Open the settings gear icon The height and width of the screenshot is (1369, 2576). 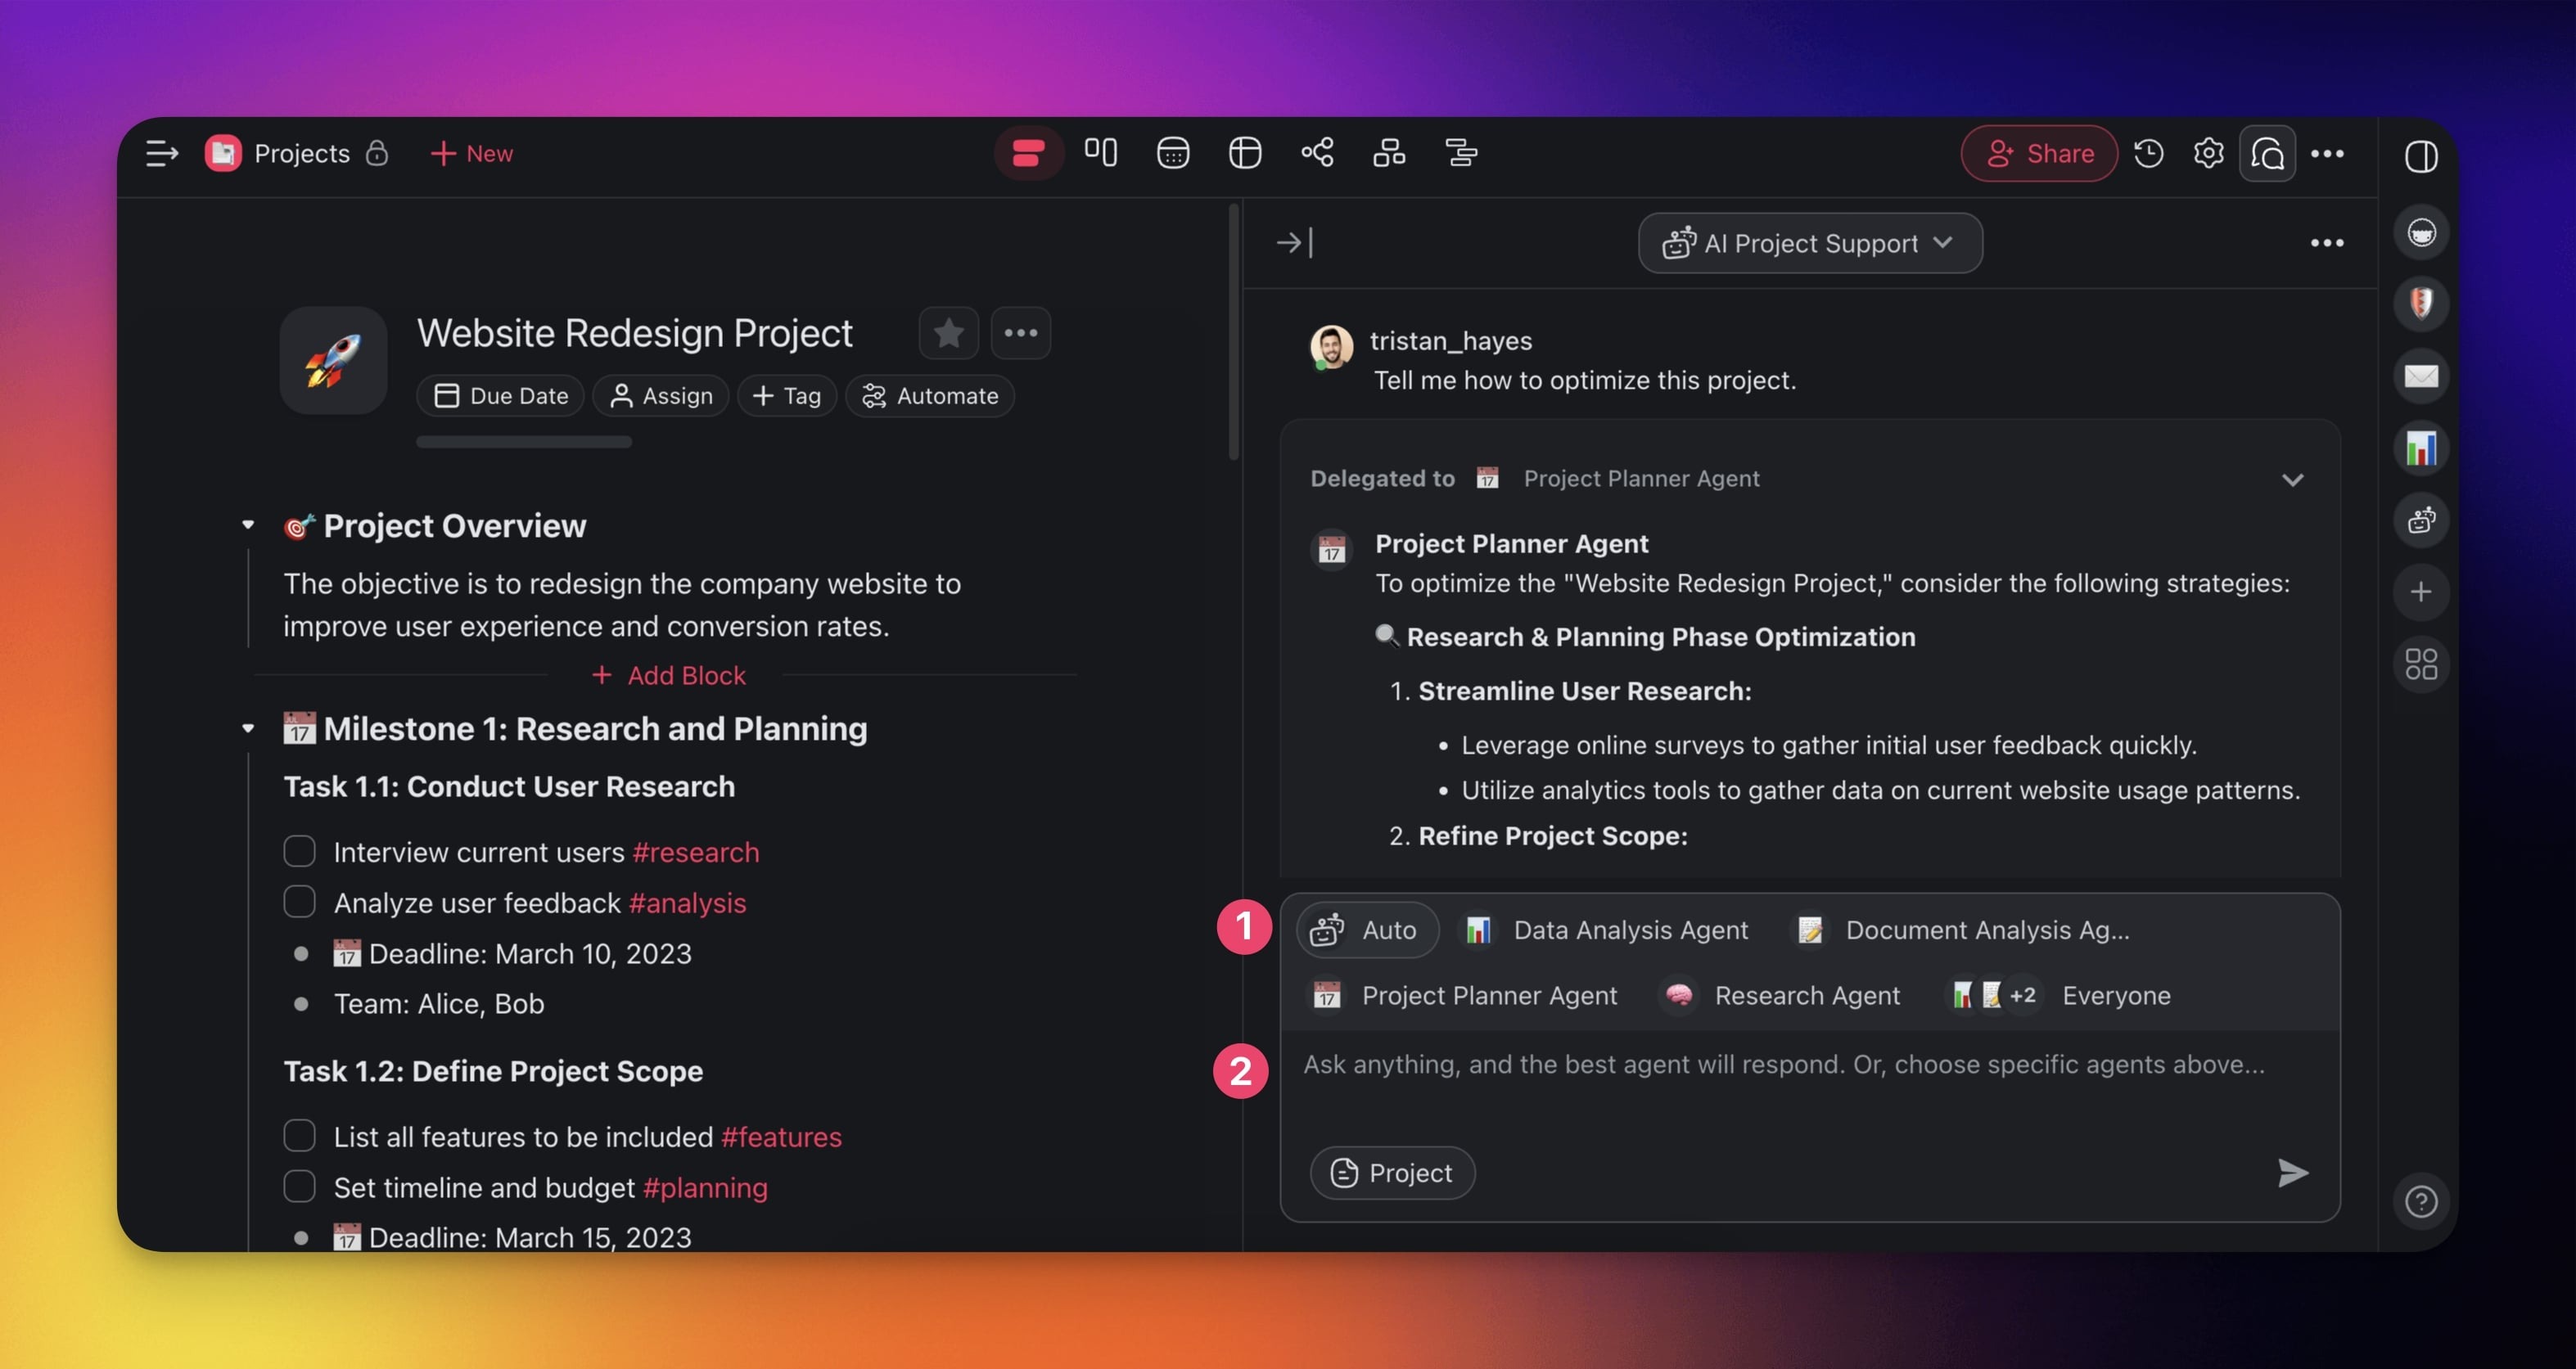tap(2208, 153)
